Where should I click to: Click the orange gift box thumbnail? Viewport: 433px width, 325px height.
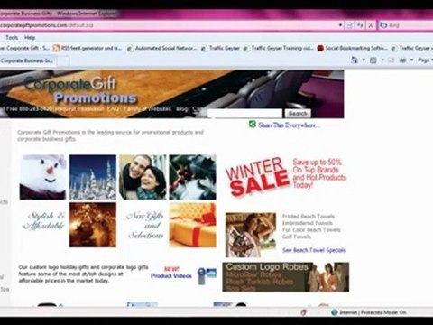192,225
